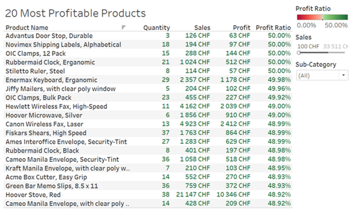The width and height of the screenshot is (352, 212).
Task: Select Enermax Keyboard, Erganomic
Action: [x=51, y=80]
